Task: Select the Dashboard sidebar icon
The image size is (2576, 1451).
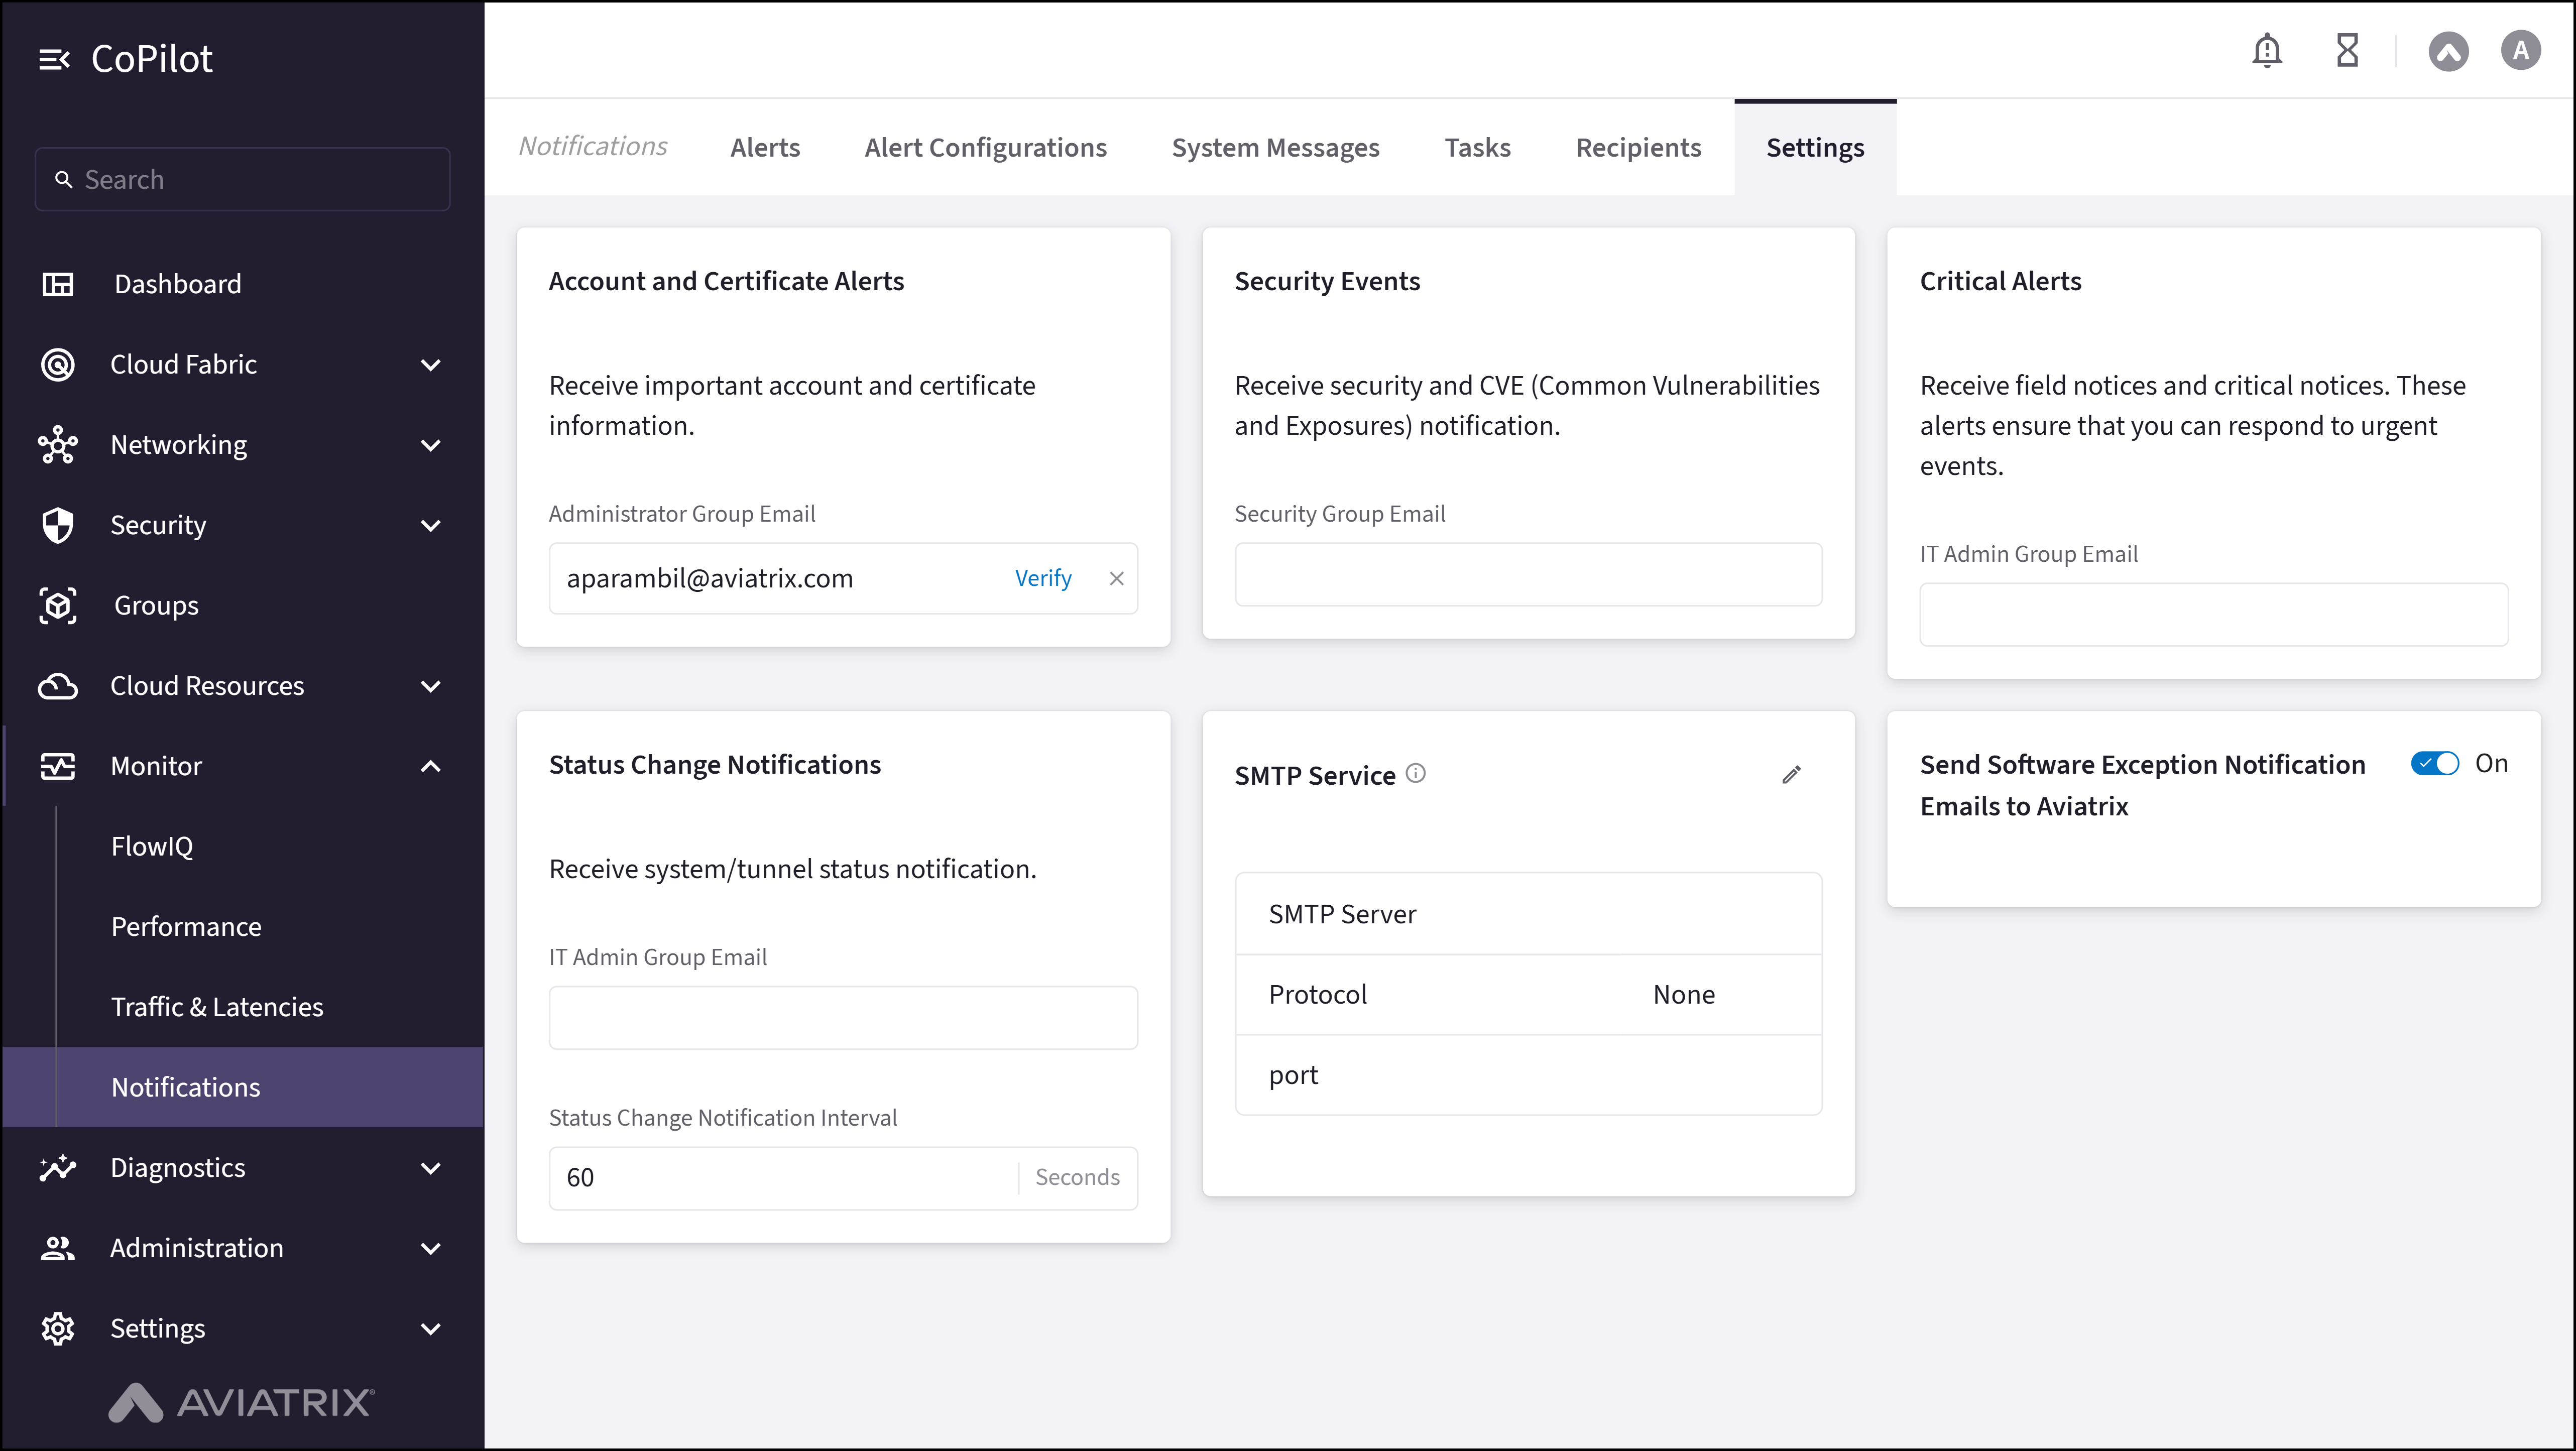Action: [58, 284]
